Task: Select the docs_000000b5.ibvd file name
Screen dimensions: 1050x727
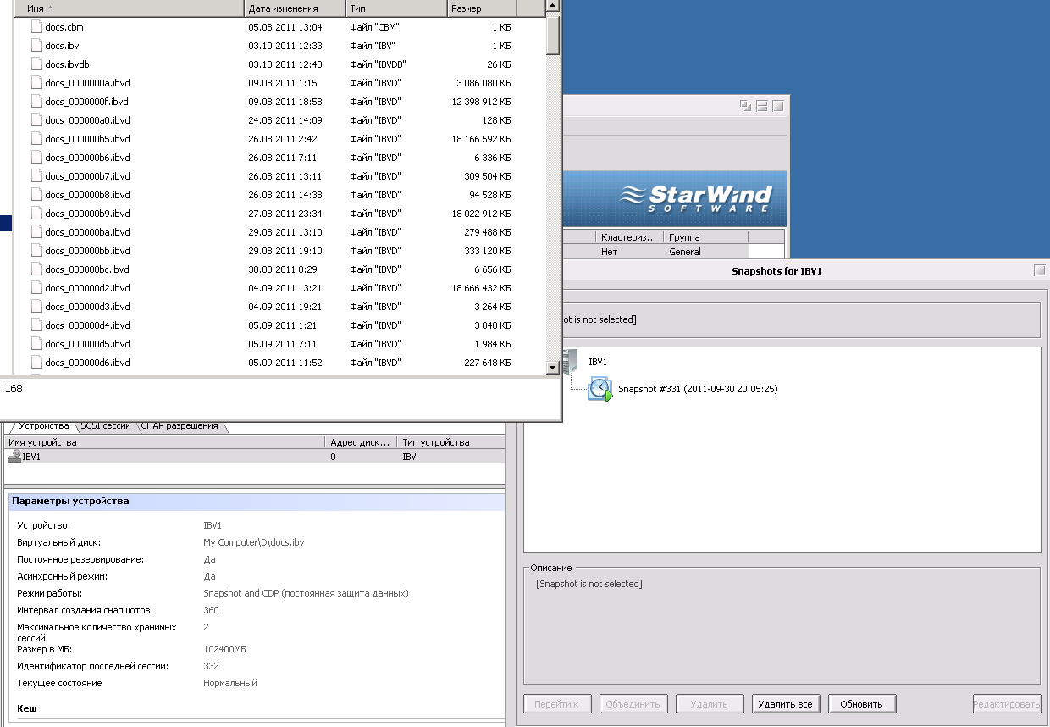Action: [x=88, y=139]
